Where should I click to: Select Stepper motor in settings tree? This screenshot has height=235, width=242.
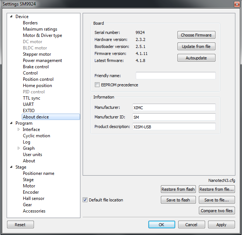click(x=37, y=54)
